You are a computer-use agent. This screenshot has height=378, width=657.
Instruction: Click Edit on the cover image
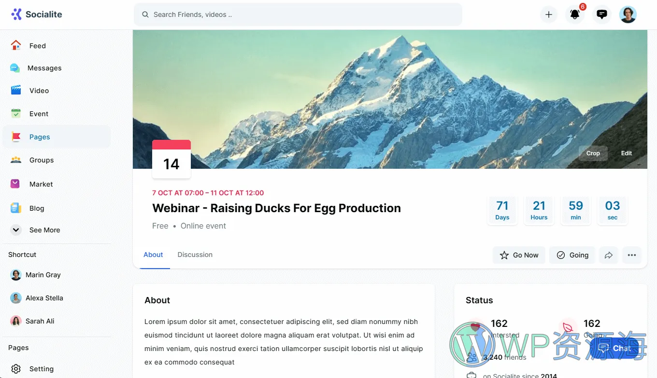(626, 153)
